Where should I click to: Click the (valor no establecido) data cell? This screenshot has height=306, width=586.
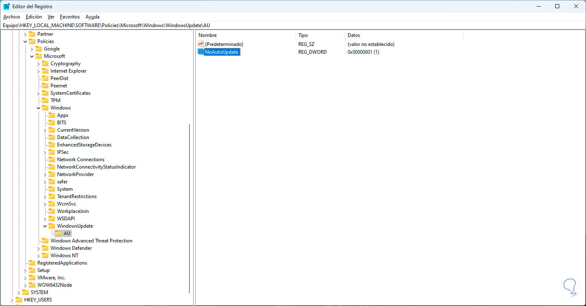pos(371,44)
